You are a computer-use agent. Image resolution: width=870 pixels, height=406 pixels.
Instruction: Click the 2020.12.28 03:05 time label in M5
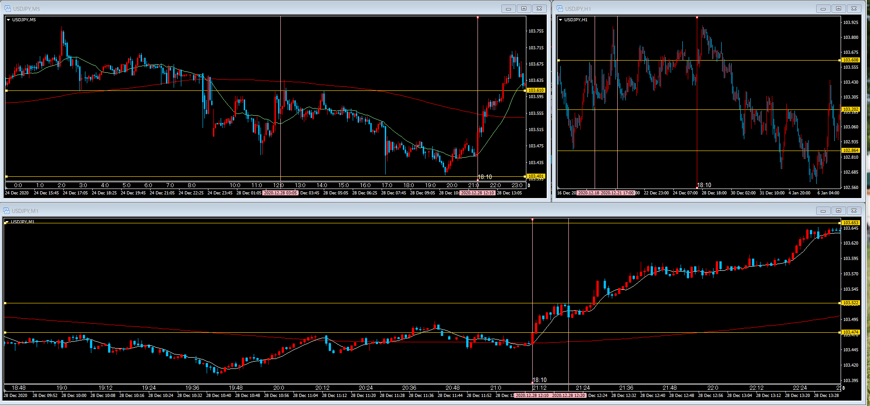(280, 193)
